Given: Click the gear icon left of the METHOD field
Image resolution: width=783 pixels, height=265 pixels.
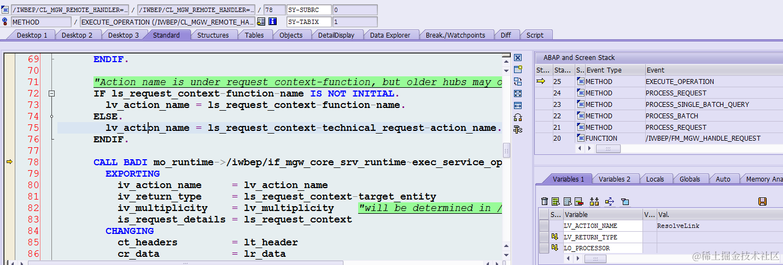Looking at the screenshot, I should (x=5, y=22).
